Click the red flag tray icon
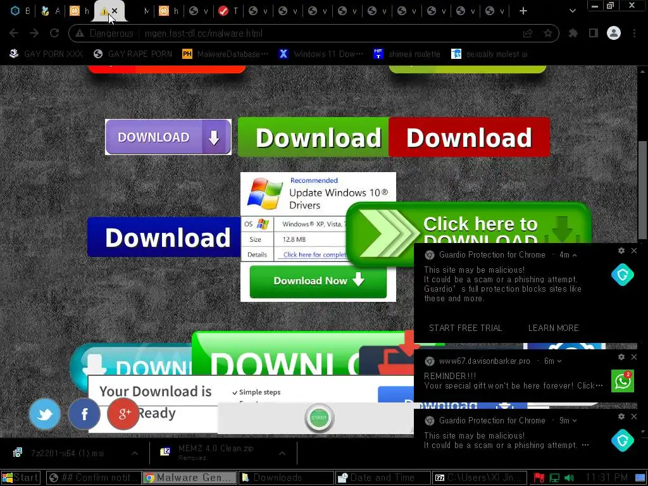 539,478
